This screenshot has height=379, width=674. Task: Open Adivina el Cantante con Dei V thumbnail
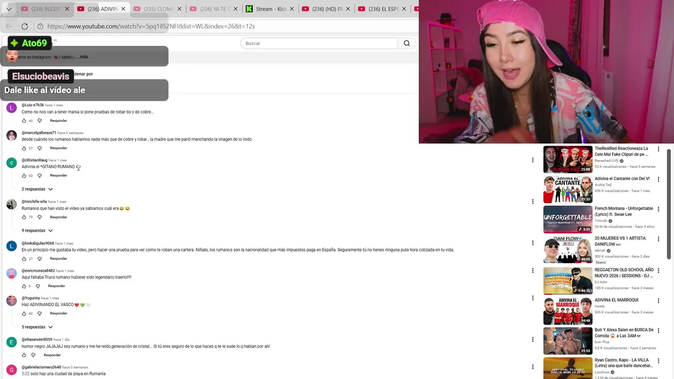tap(568, 189)
